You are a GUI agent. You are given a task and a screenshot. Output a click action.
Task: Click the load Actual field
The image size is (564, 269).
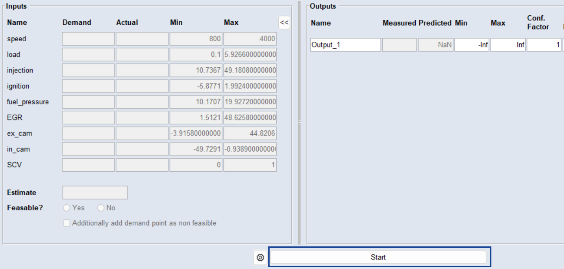142,55
